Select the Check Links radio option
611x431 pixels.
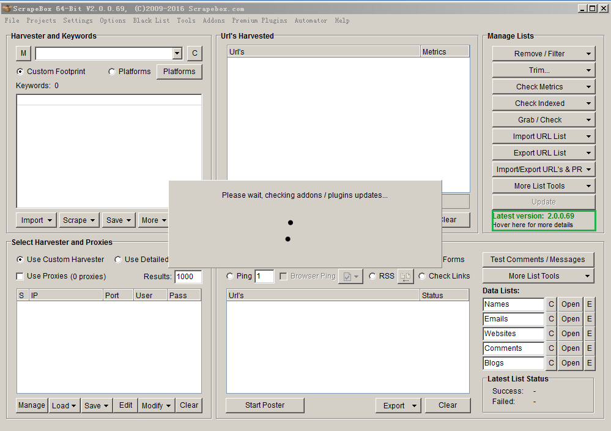click(422, 276)
